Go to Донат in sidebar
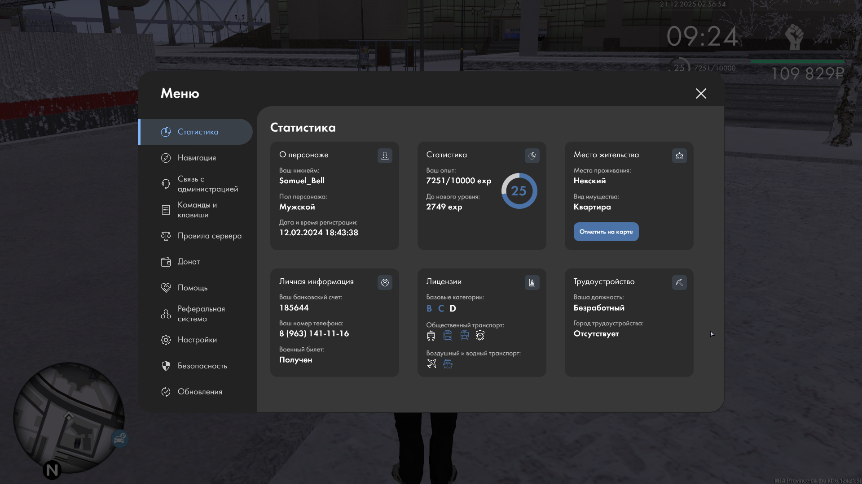This screenshot has width=862, height=484. tap(189, 262)
